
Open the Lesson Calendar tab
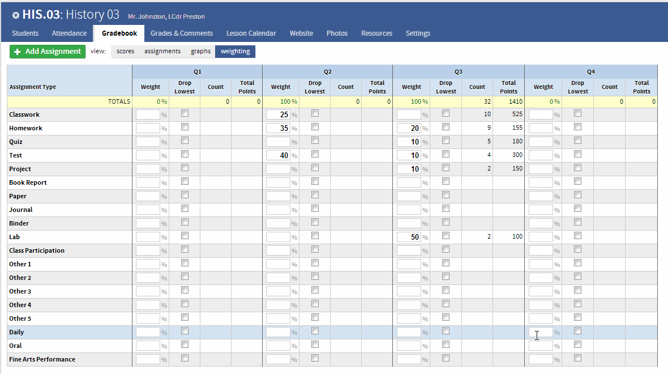coord(251,33)
